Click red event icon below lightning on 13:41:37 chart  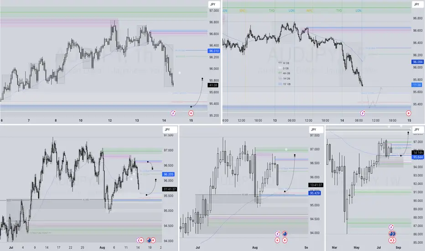click(277, 240)
